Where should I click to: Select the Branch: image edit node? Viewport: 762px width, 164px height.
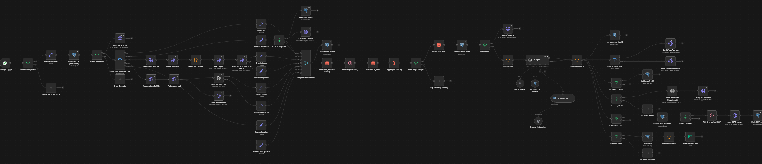261,56
